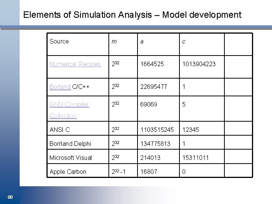
Task: Click the c value 5 in GNU row
Action: click(184, 104)
